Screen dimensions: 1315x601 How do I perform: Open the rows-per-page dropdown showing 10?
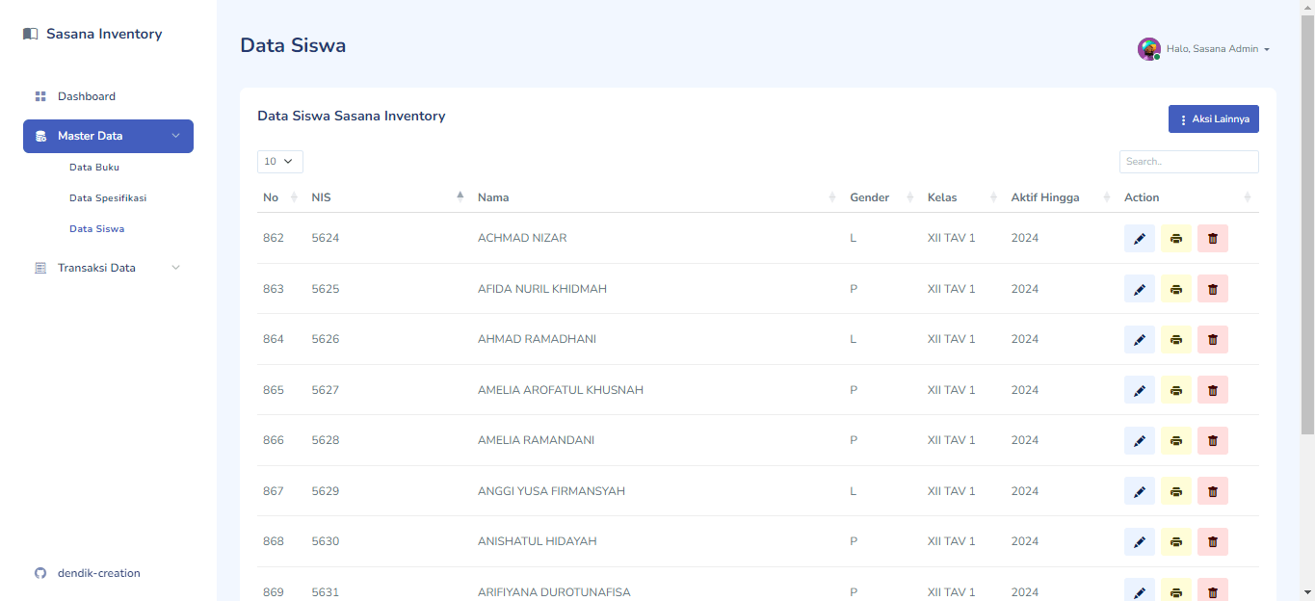280,162
